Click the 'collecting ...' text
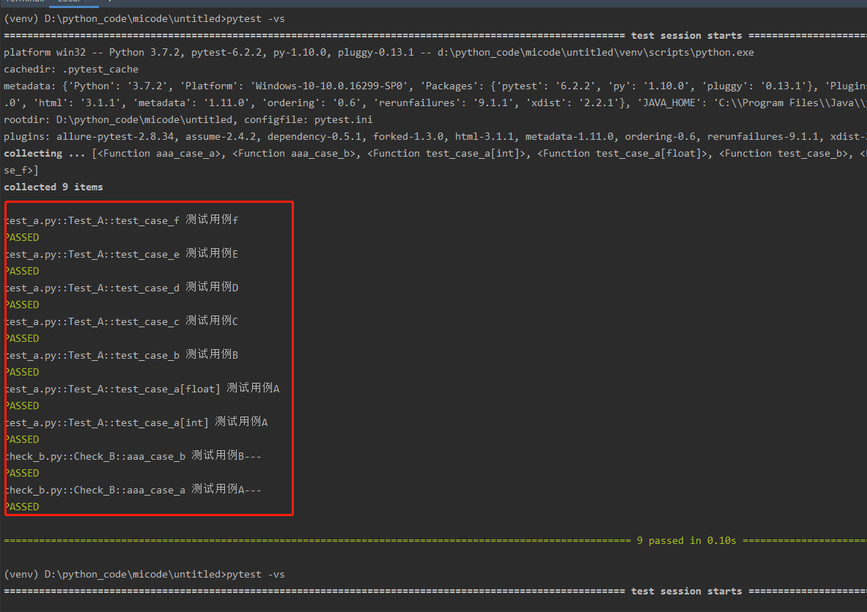Image resolution: width=867 pixels, height=612 pixels. coord(44,154)
